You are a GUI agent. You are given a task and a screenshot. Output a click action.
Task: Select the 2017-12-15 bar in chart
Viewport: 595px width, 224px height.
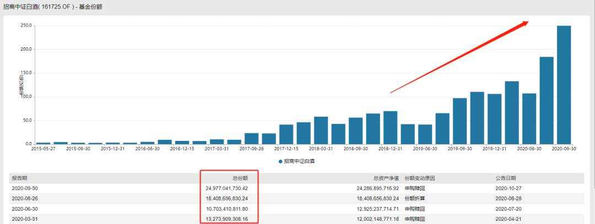coord(286,134)
